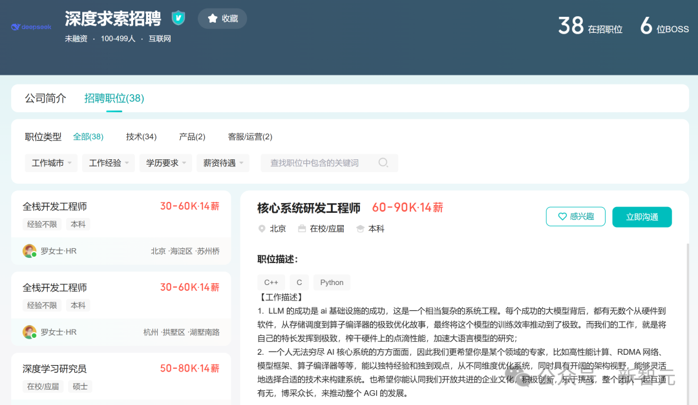The image size is (698, 405).
Task: Click 38 在招职位 count
Action: tap(590, 26)
